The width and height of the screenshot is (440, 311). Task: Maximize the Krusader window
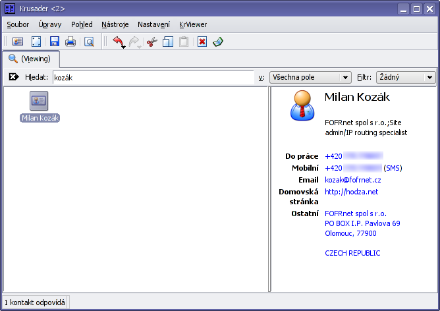[x=417, y=9]
